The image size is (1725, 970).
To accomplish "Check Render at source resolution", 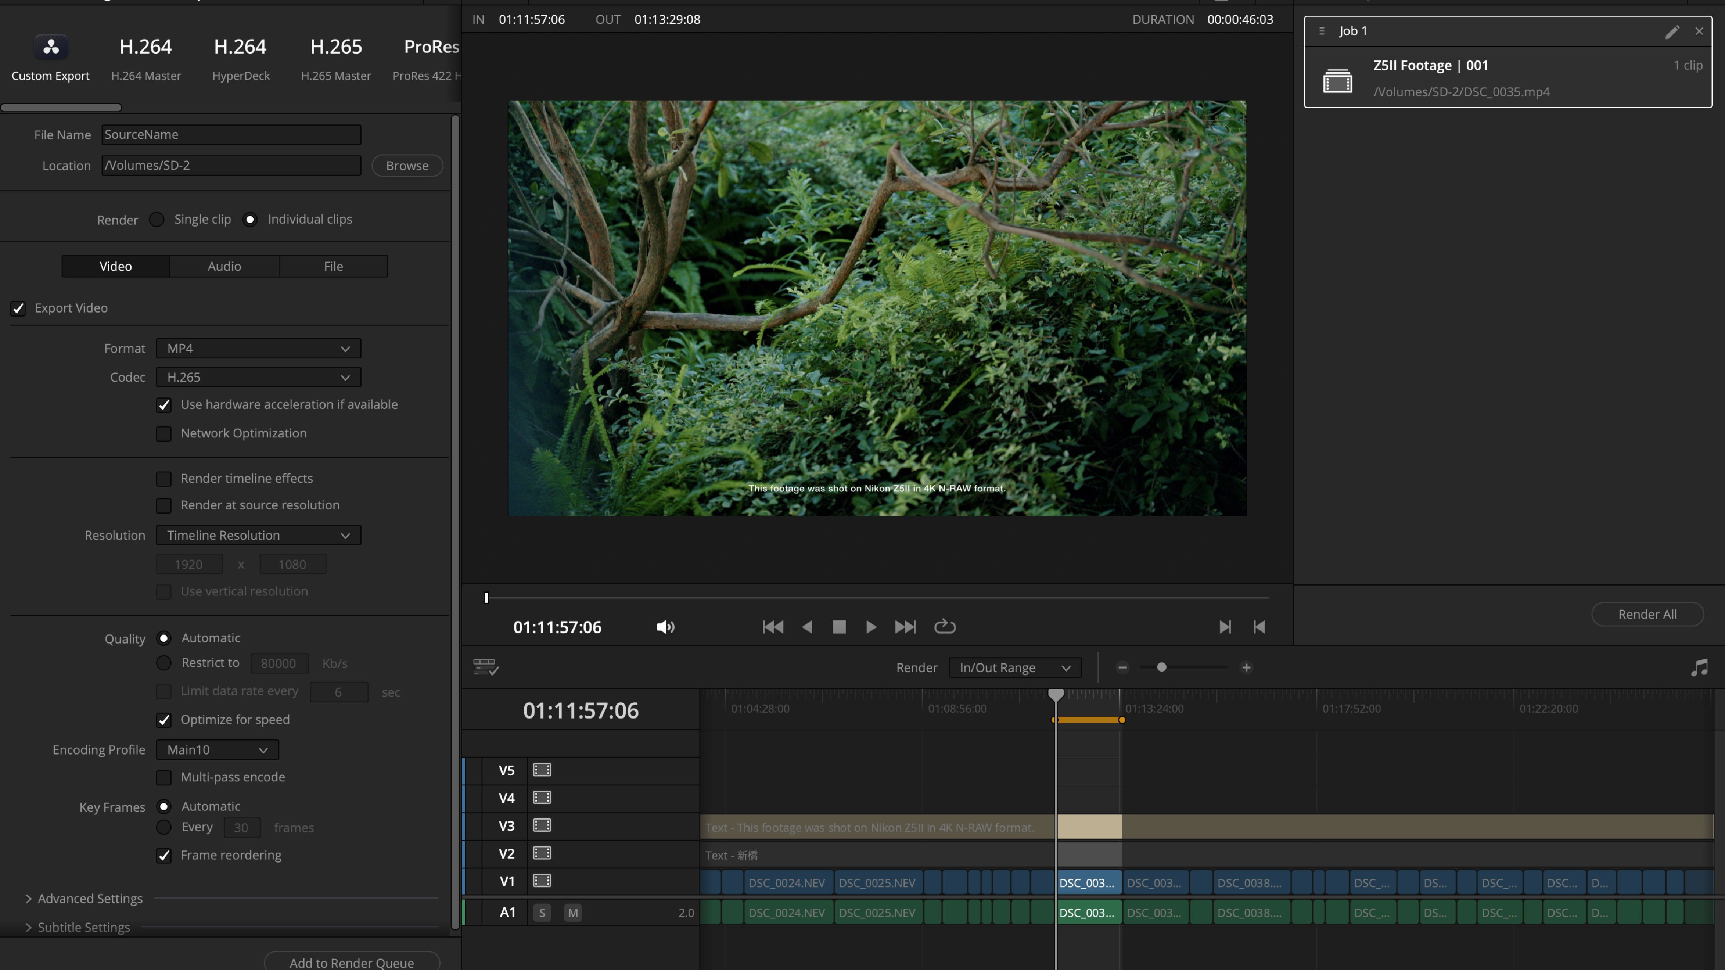I will tap(164, 505).
